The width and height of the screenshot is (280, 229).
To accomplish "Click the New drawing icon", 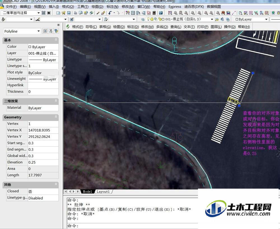I will [x=58, y=13].
